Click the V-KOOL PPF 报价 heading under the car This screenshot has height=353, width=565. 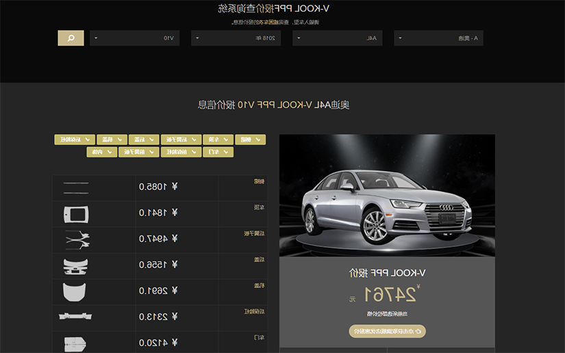pos(387,273)
